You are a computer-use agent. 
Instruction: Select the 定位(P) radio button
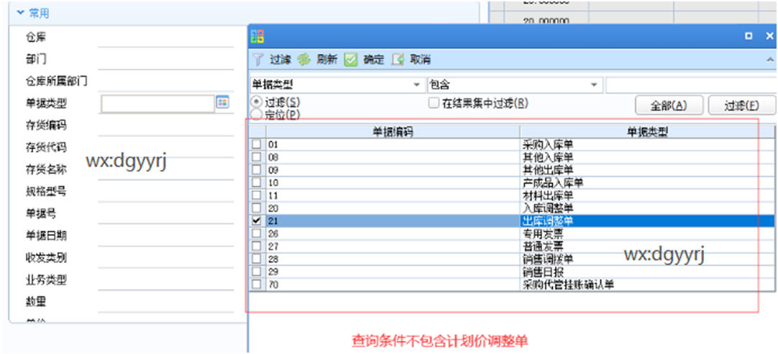tap(257, 114)
